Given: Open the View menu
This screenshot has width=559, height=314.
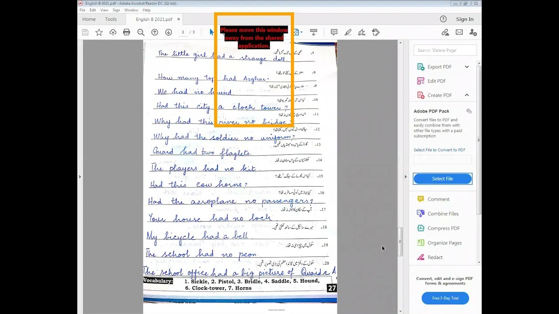Looking at the screenshot, I should (x=104, y=10).
